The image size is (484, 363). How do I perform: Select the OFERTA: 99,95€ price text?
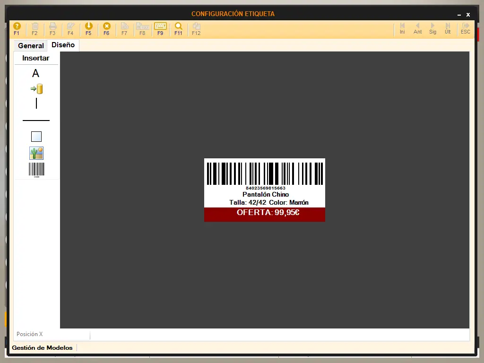point(268,212)
